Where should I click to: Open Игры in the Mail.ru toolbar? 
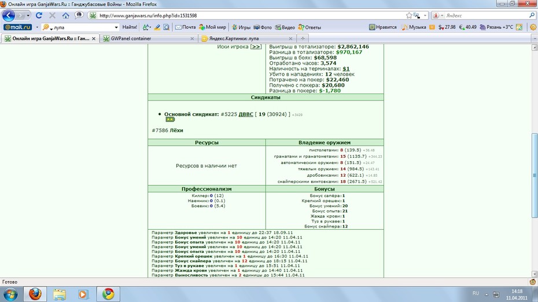[241, 27]
